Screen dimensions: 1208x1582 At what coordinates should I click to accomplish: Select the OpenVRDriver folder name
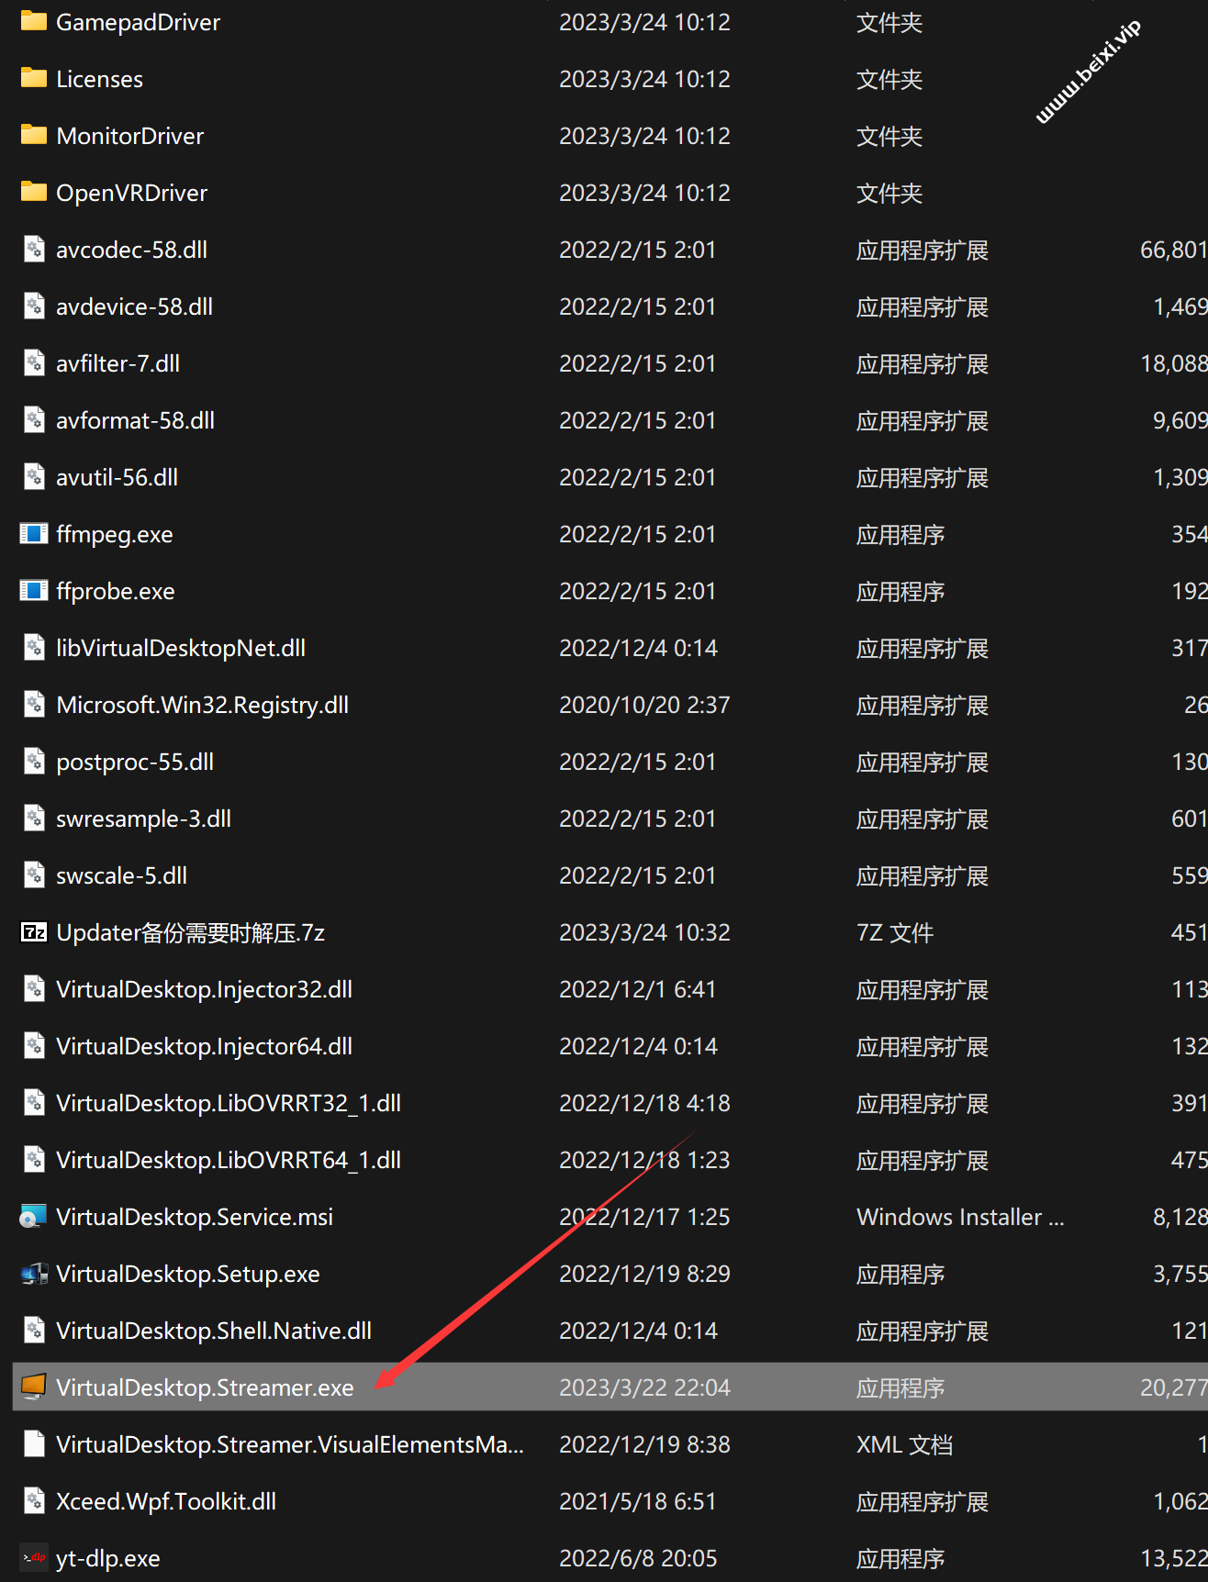pos(131,193)
